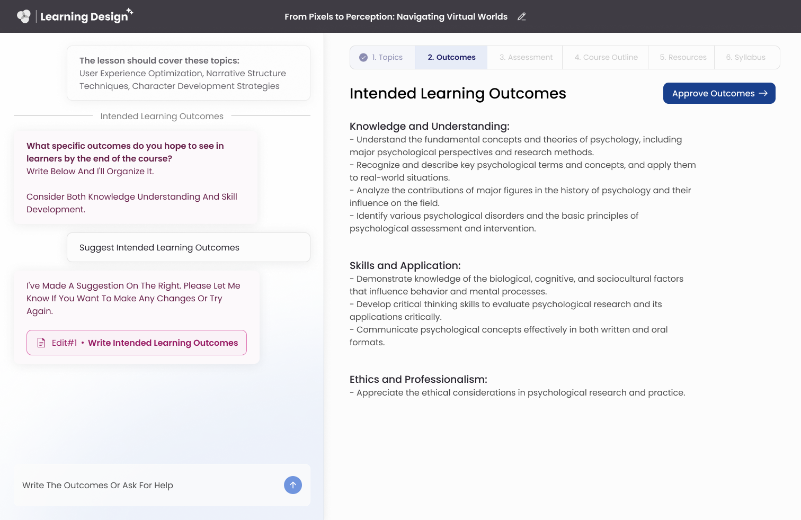Viewport: 801px width, 520px height.
Task: Click the document icon beside Edit#1
Action: [41, 343]
